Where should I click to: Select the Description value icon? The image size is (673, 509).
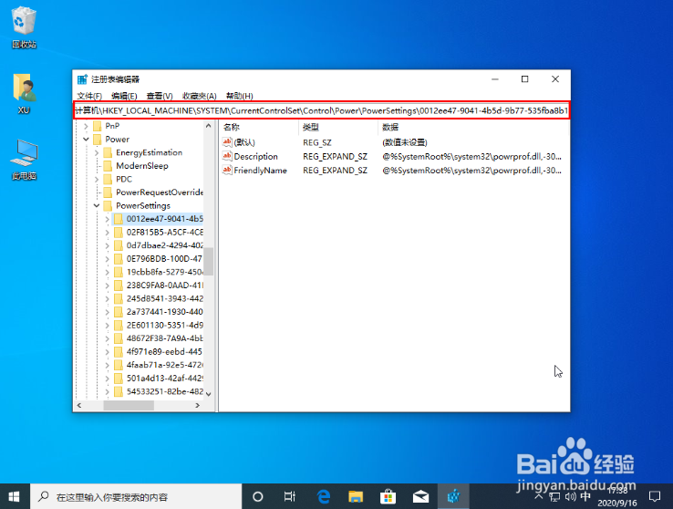[x=227, y=156]
